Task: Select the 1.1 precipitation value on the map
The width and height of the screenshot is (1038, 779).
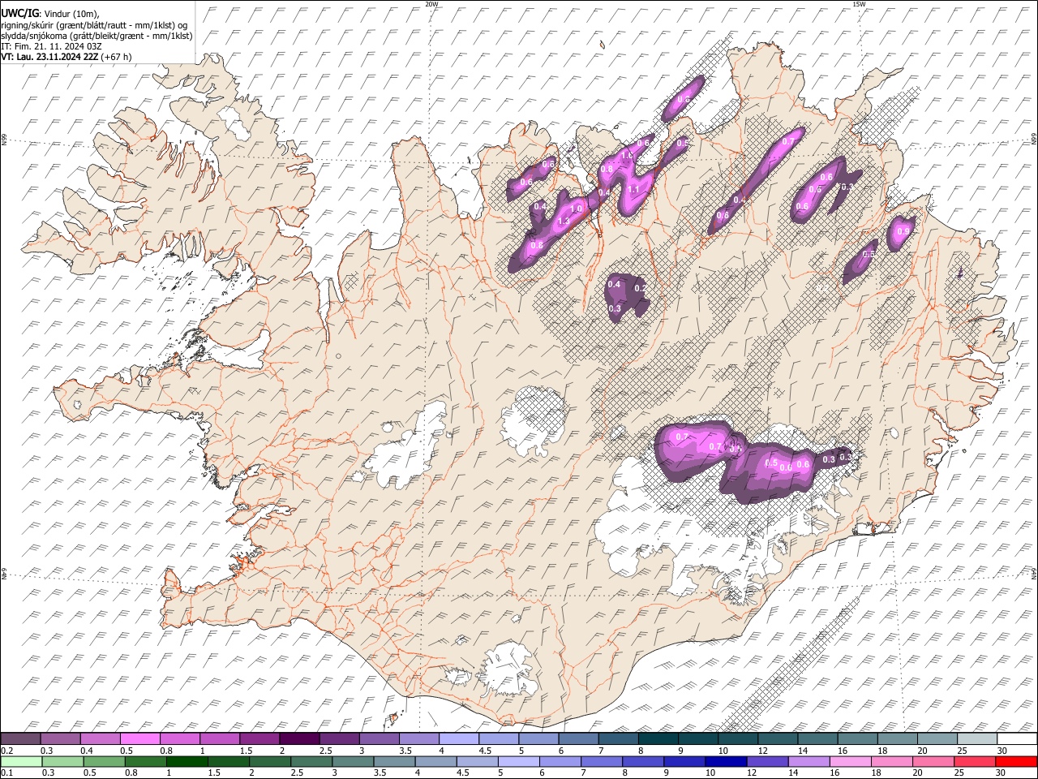Action: (634, 189)
